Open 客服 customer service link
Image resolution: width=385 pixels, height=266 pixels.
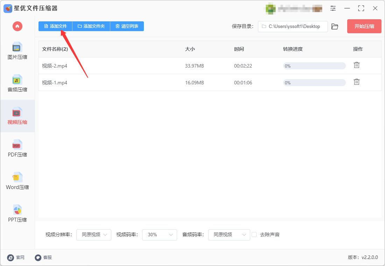tap(43, 257)
